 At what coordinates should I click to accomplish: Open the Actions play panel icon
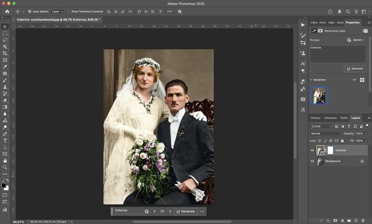click(303, 25)
